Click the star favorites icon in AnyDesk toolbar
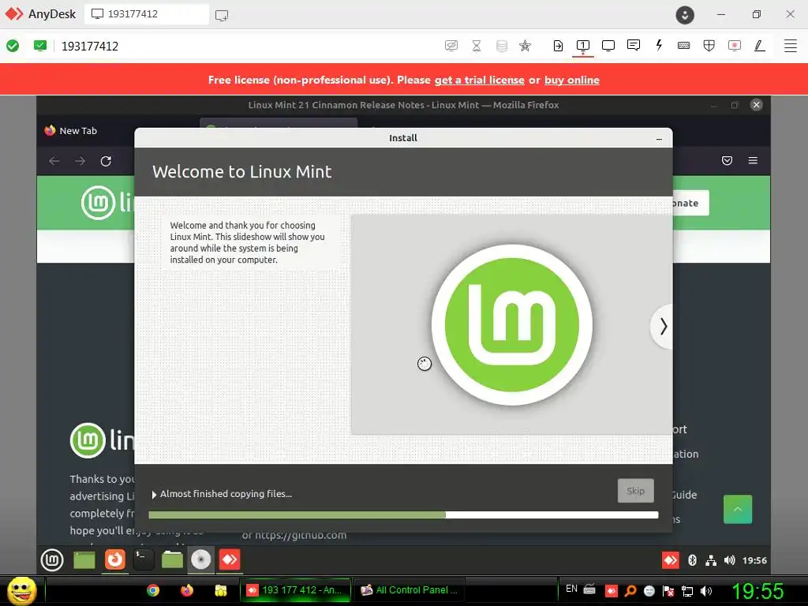The image size is (808, 606). click(525, 46)
